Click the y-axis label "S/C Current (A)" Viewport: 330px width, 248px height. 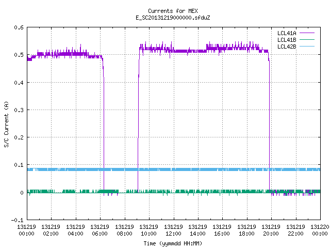(x=7, y=124)
